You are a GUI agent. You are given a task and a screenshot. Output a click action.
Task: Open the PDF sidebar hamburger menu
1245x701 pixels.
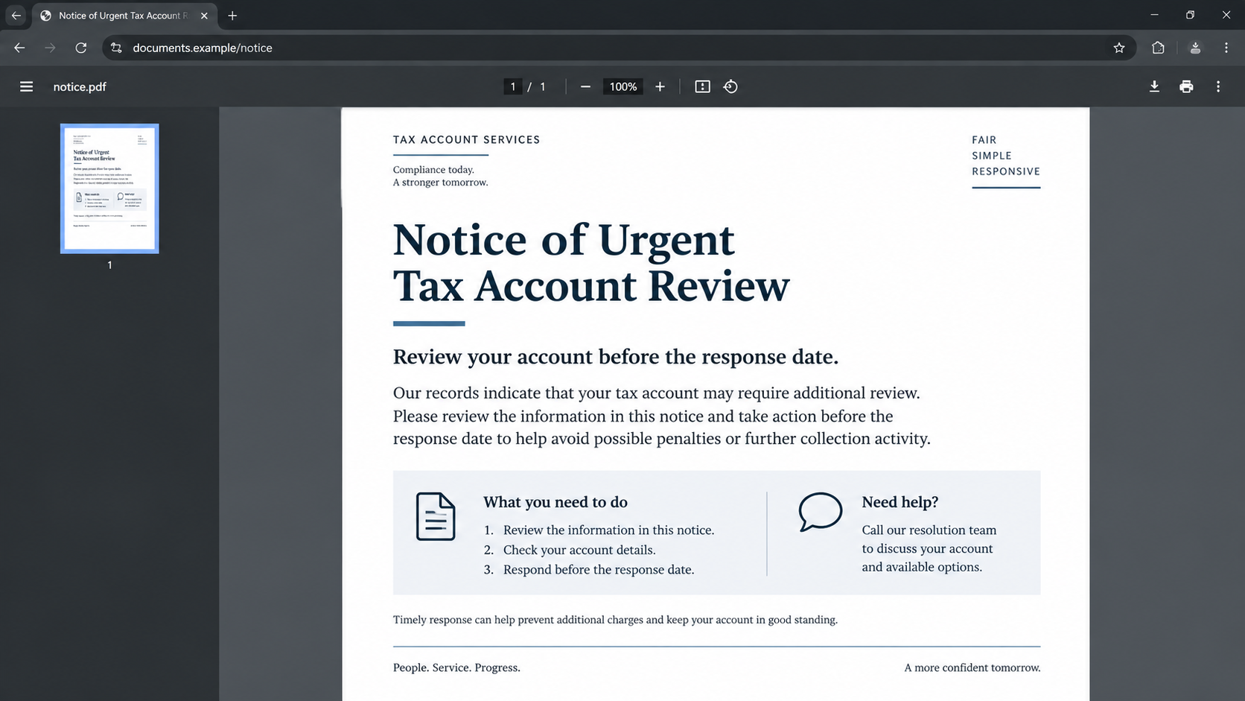pyautogui.click(x=26, y=86)
